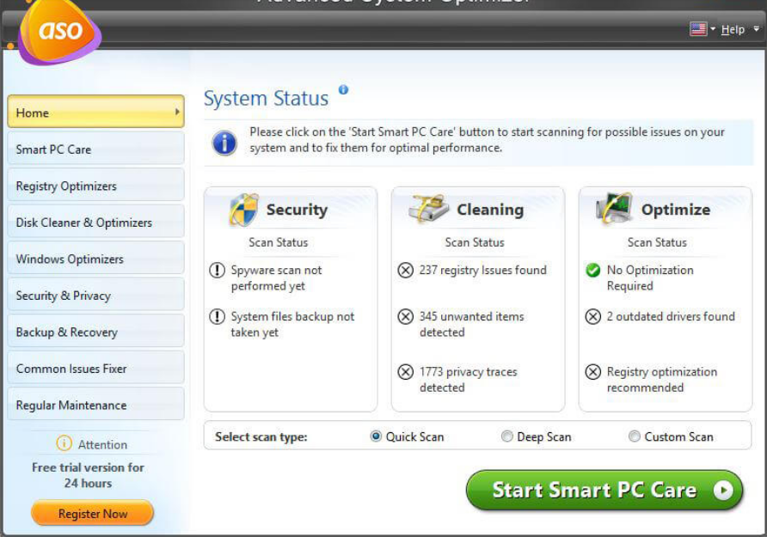This screenshot has height=537, width=767.
Task: Click the No Optimization Required text
Action: 650,278
